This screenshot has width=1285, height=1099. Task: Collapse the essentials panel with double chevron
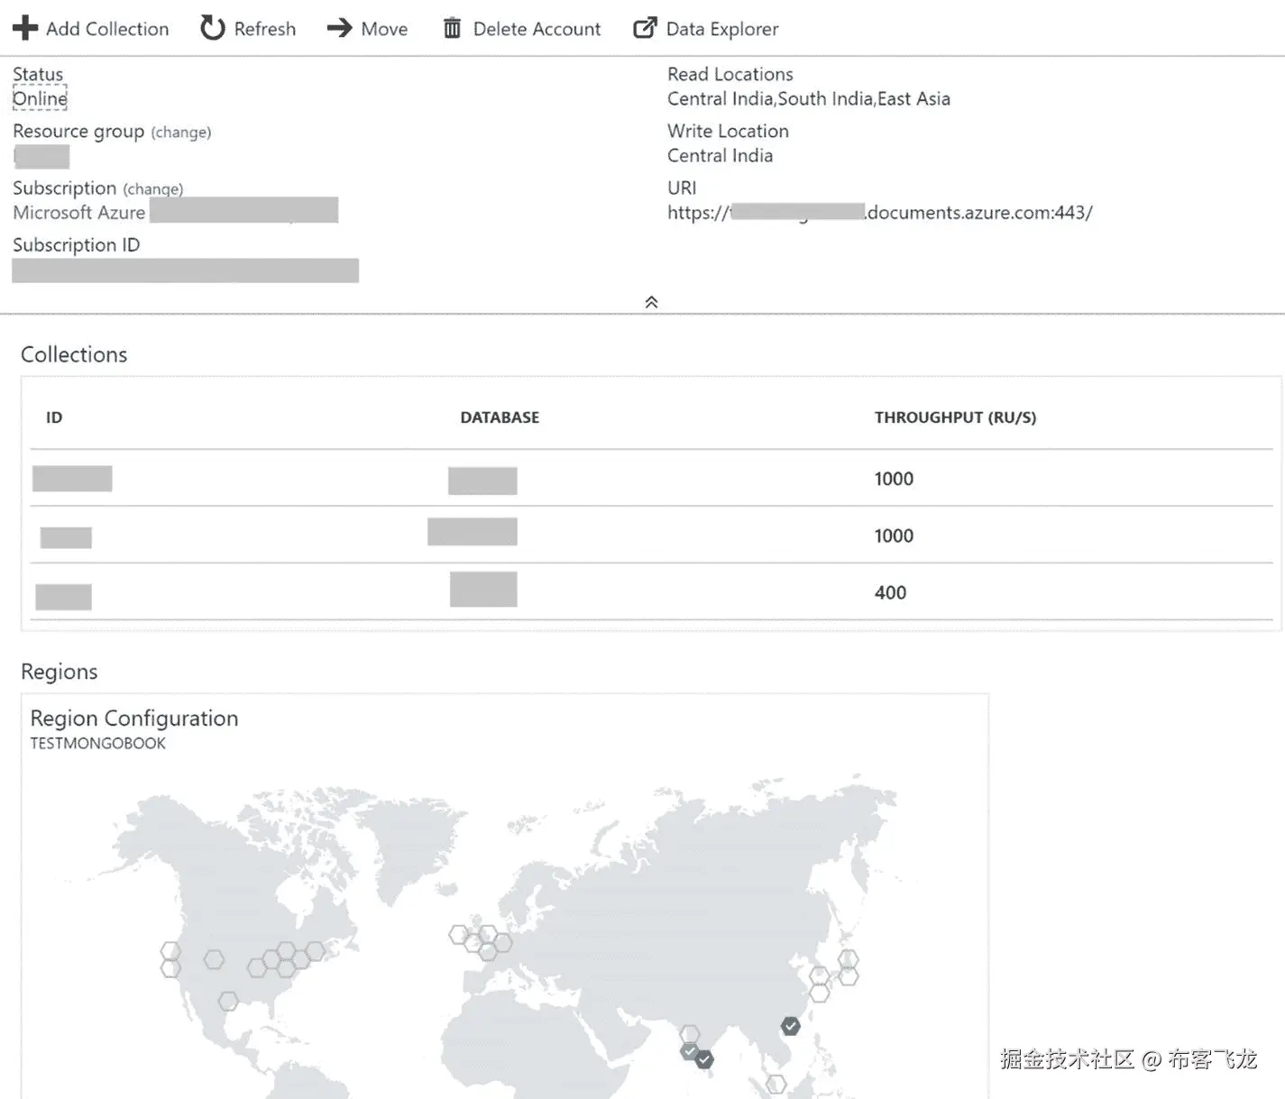pyautogui.click(x=651, y=302)
